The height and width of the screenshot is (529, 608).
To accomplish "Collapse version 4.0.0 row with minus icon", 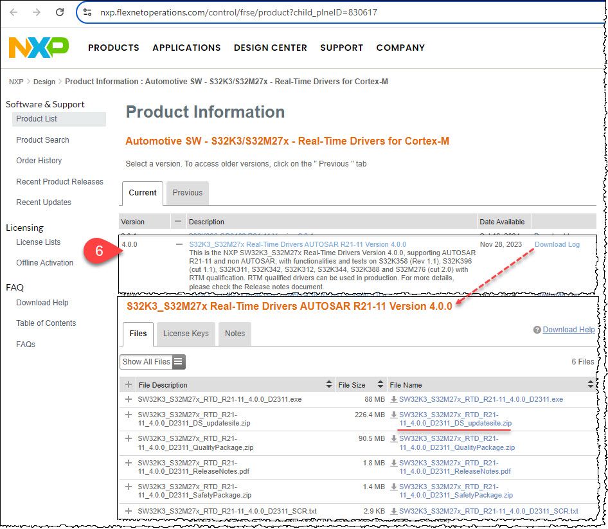I will pos(179,244).
